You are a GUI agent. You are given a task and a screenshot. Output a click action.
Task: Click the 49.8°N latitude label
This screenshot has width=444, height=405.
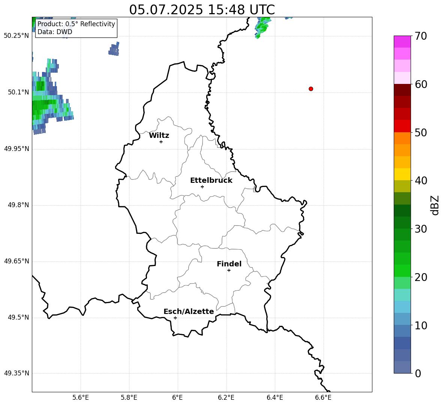(x=18, y=205)
